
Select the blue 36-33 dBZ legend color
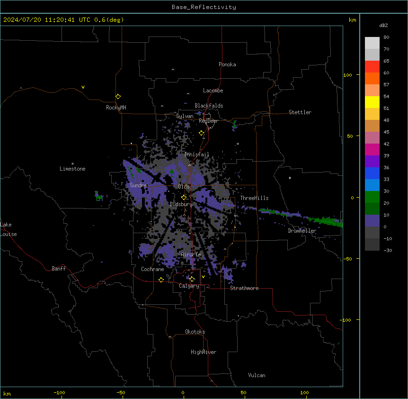[372, 173]
